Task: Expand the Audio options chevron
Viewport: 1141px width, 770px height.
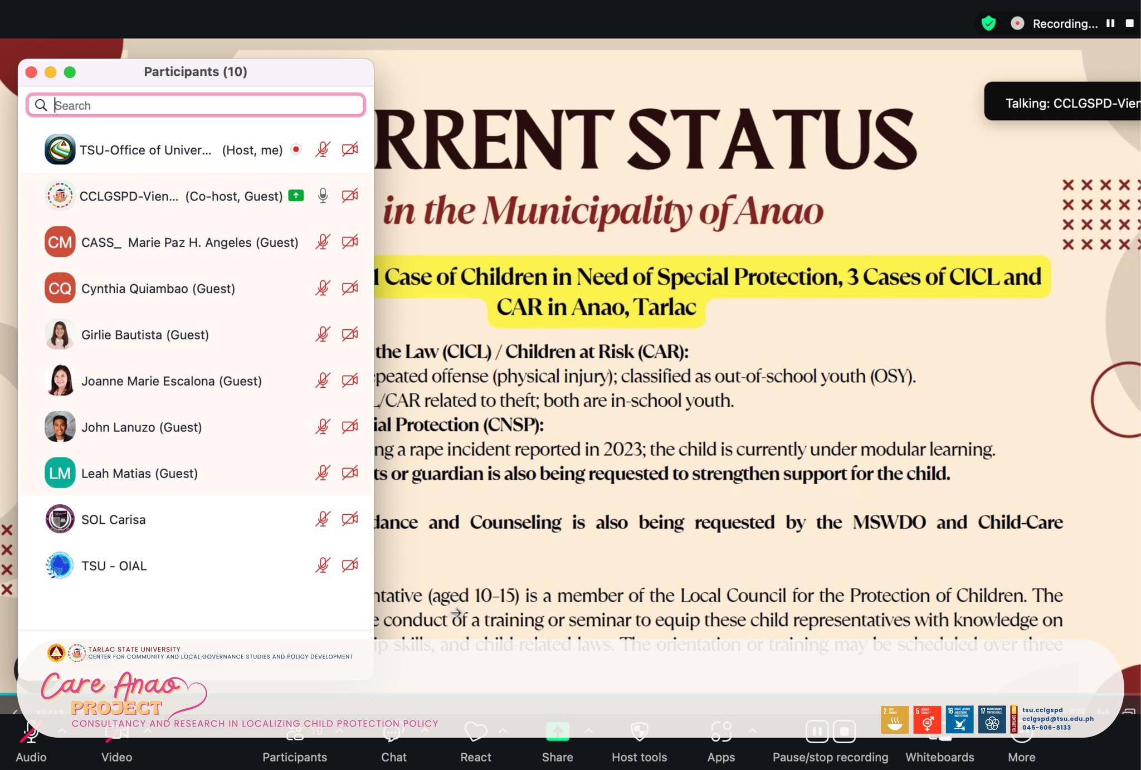Action: click(62, 731)
